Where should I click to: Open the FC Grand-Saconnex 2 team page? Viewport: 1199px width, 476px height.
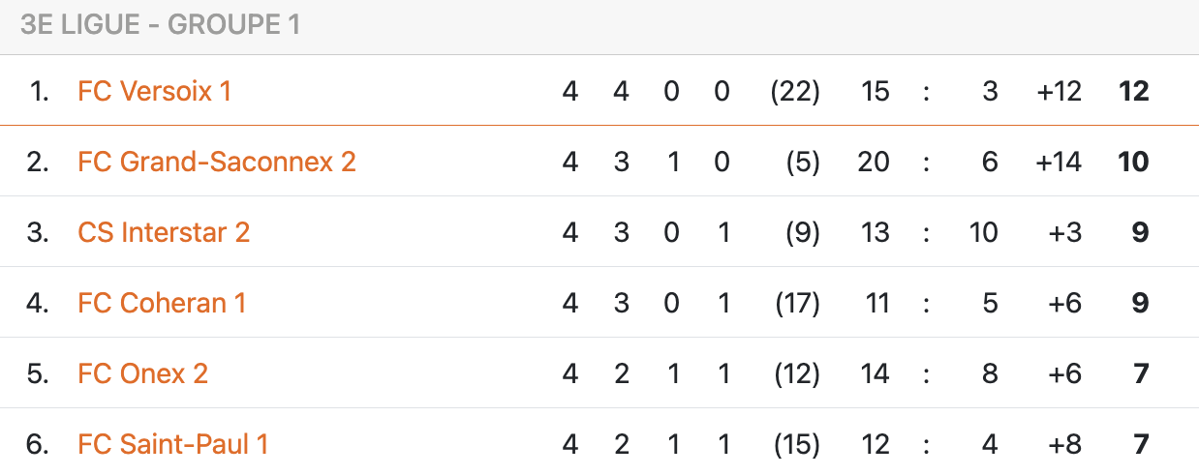pyautogui.click(x=216, y=162)
